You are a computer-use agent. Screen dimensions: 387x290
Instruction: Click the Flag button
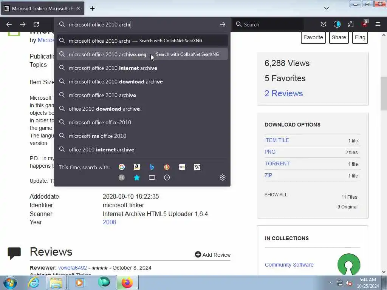[360, 37]
